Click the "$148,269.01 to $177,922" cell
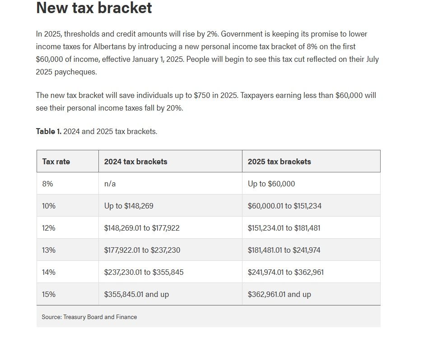The width and height of the screenshot is (442, 352). (x=142, y=228)
